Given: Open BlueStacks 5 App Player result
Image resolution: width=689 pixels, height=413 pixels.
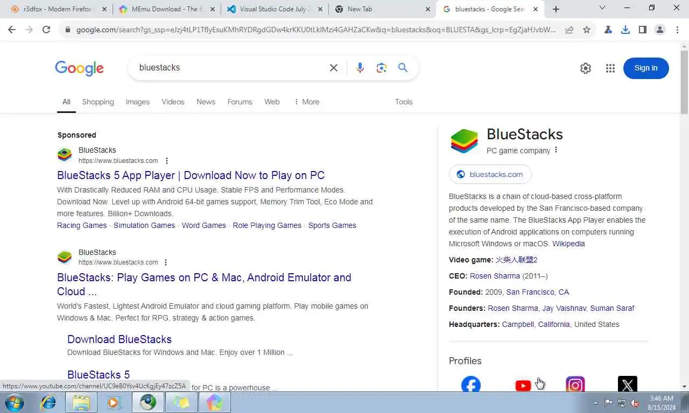Looking at the screenshot, I should pyautogui.click(x=191, y=175).
